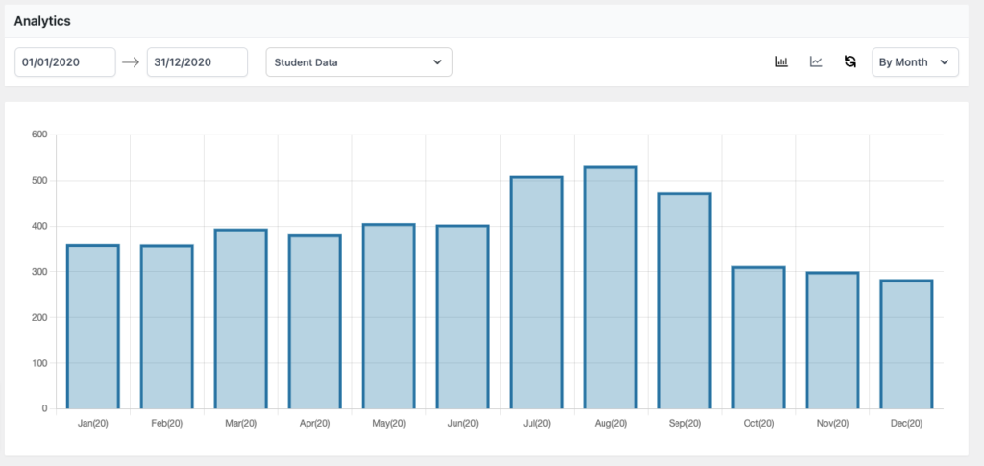Click the Feb(20) axis label
984x466 pixels.
click(167, 424)
